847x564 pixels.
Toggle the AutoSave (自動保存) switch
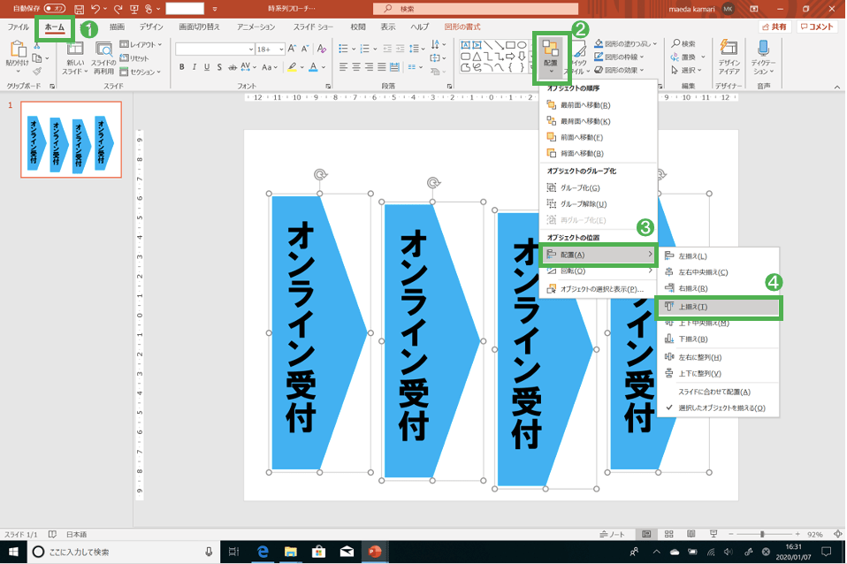(54, 9)
